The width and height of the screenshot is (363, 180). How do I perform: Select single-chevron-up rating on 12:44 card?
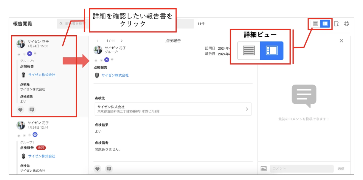30,135
